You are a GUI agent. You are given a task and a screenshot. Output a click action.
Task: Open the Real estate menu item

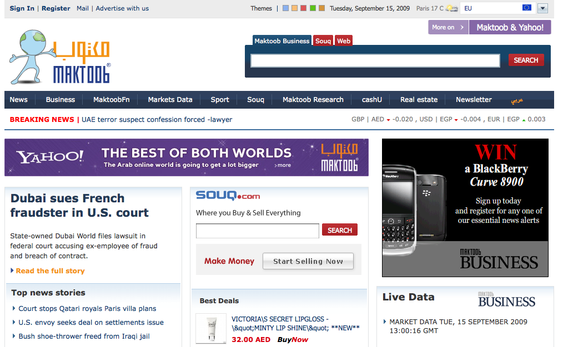(419, 100)
